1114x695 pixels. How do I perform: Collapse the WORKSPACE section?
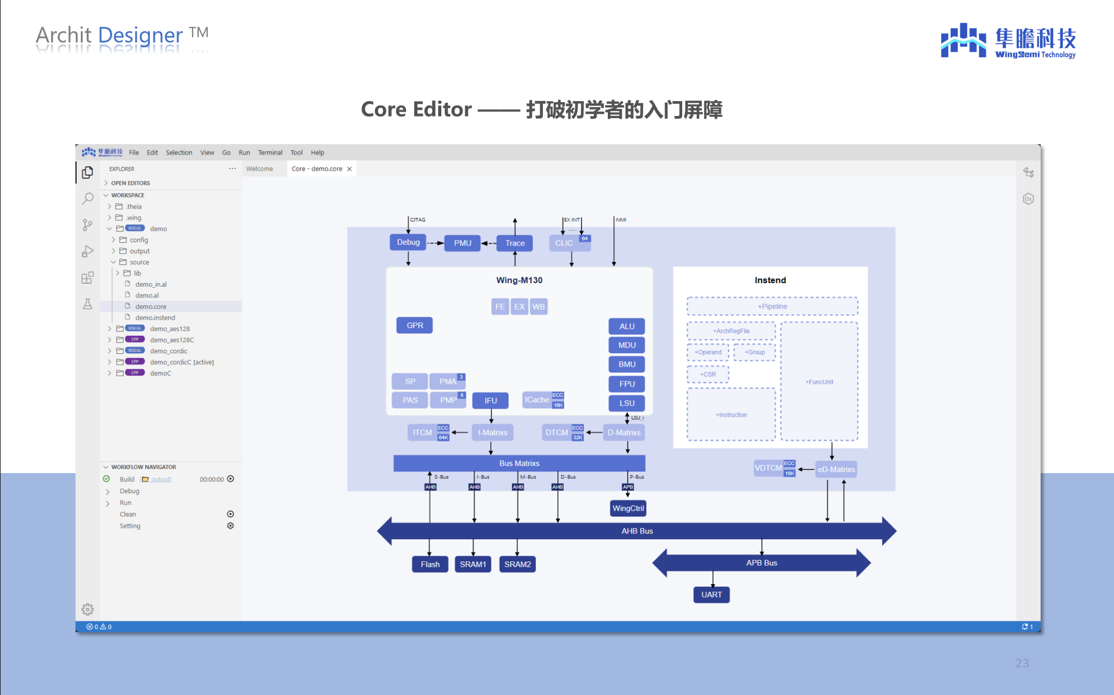click(106, 195)
